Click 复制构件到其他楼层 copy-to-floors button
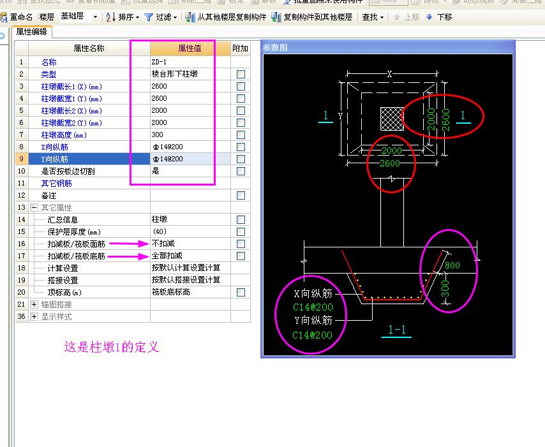545x447 pixels. (x=312, y=17)
